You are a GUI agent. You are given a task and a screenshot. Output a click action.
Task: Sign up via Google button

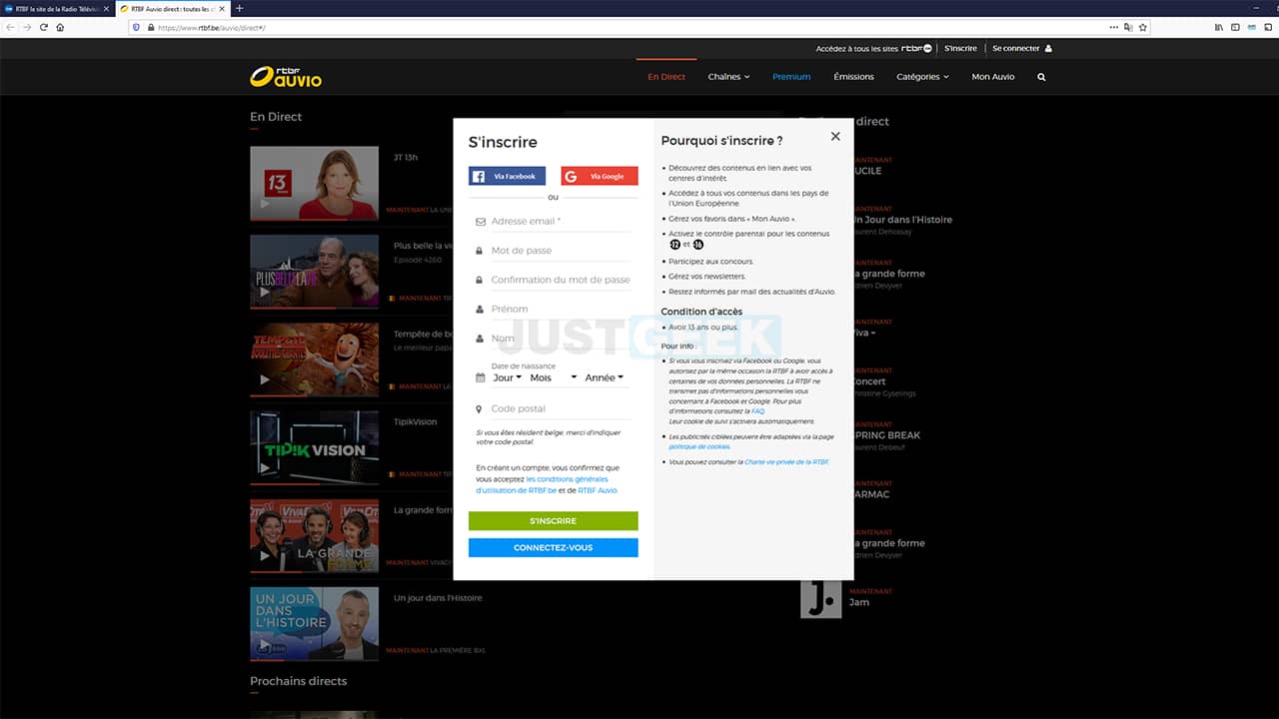(x=600, y=177)
